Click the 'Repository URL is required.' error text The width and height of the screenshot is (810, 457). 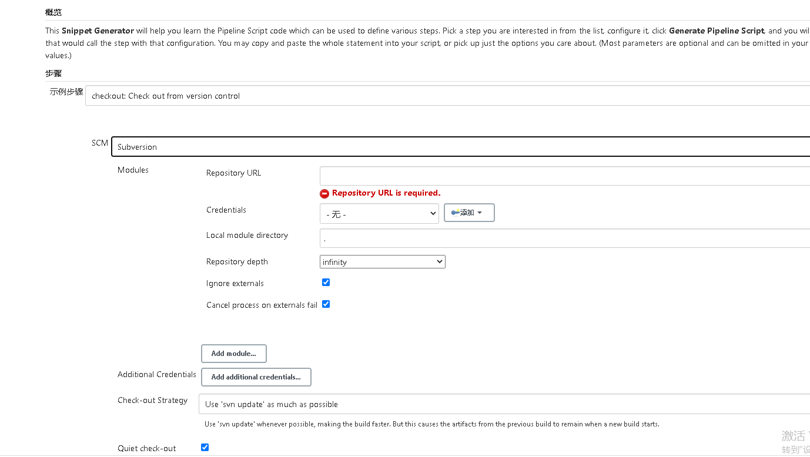click(x=386, y=193)
